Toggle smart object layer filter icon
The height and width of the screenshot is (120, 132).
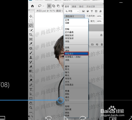(x=100, y=11)
